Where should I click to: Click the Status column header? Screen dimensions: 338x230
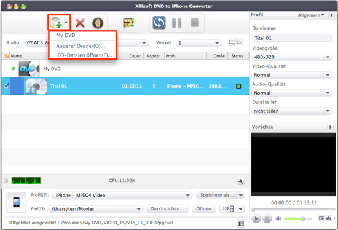237,56
